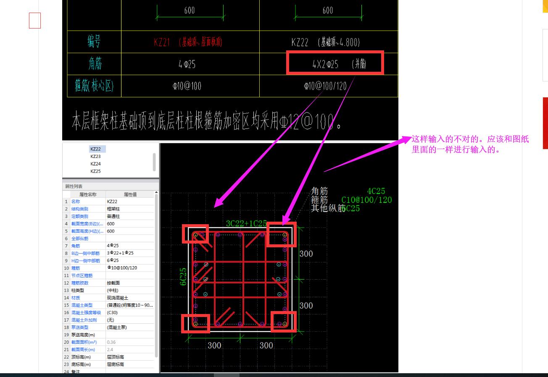Open the 混凝土类型 value dropdown
Viewport: 548px width, 377px height.
[130, 305]
